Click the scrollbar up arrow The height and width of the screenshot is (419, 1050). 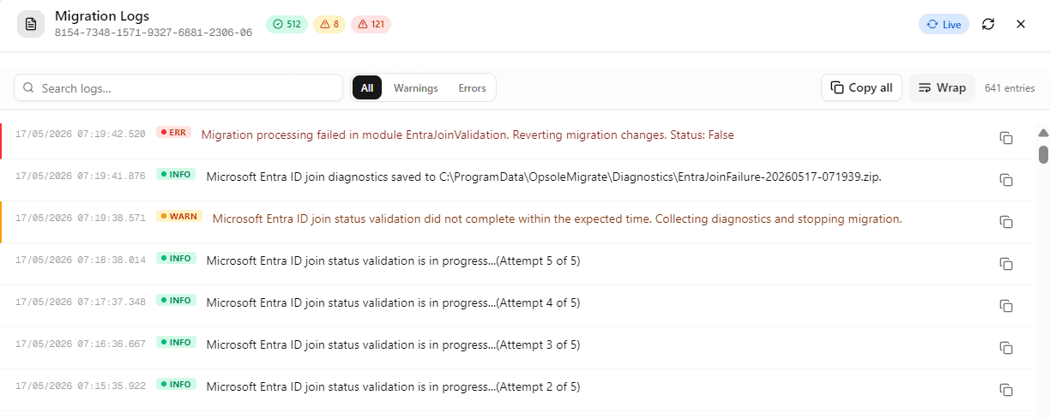click(x=1043, y=133)
